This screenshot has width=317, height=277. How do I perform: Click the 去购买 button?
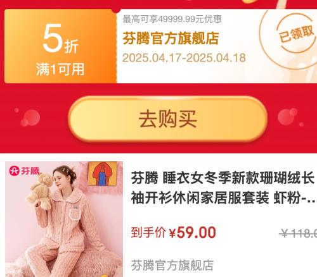point(168,120)
